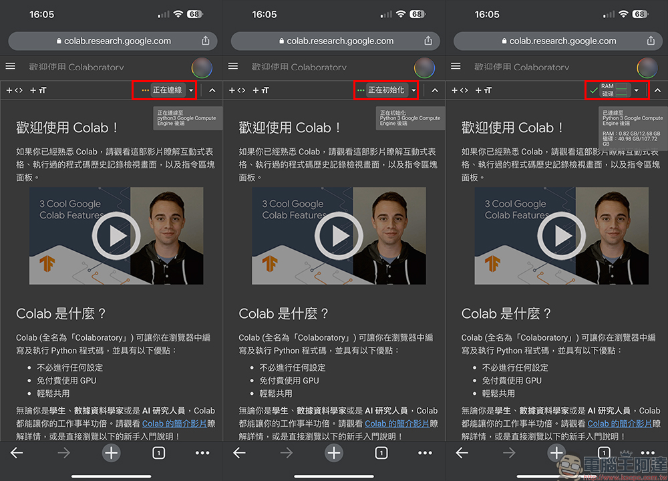The image size is (668, 481).
Task: Add text cell in the 正在連線 screen
Action: coord(38,90)
